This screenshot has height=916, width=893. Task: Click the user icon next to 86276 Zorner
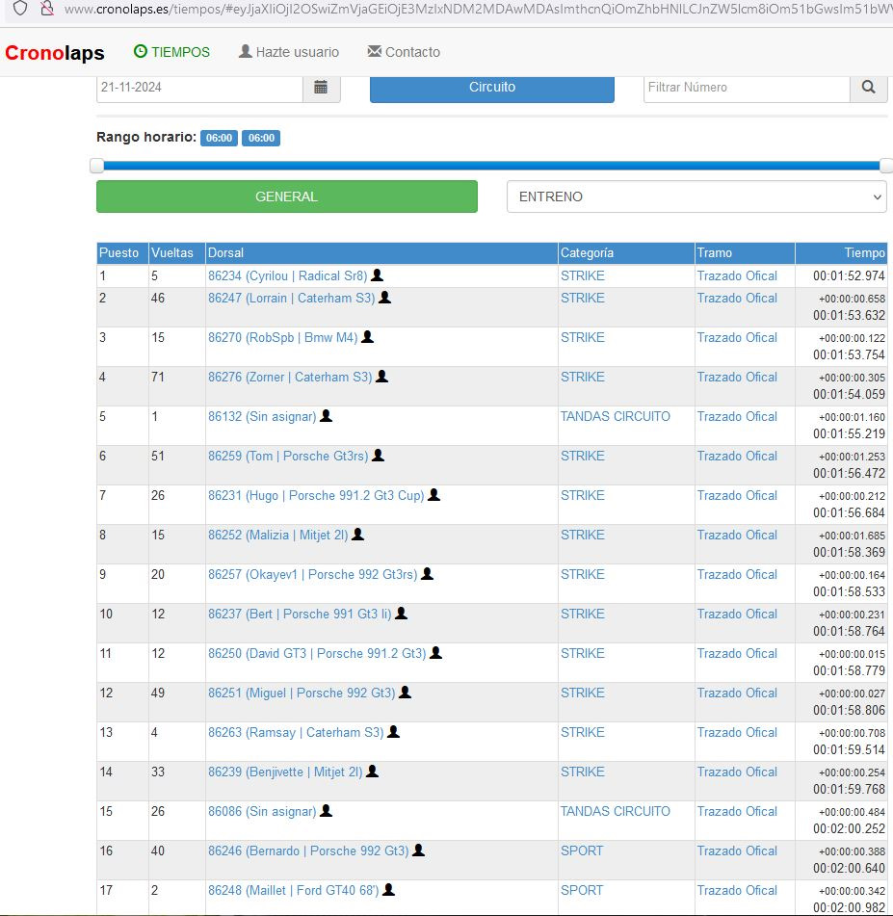pyautogui.click(x=381, y=377)
